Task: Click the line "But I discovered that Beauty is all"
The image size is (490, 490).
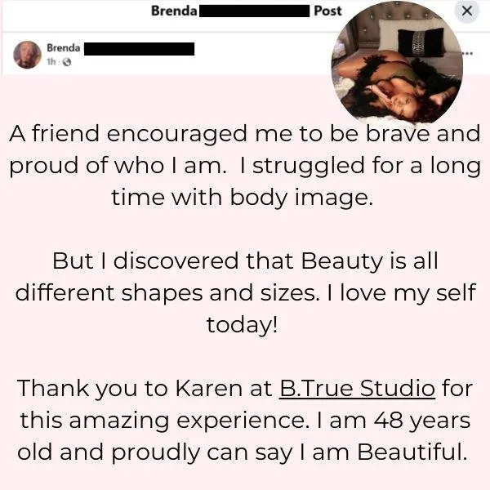Action: pos(245,261)
